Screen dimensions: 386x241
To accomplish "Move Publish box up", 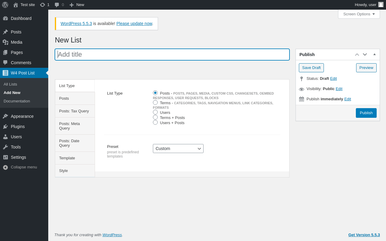I will (x=357, y=55).
